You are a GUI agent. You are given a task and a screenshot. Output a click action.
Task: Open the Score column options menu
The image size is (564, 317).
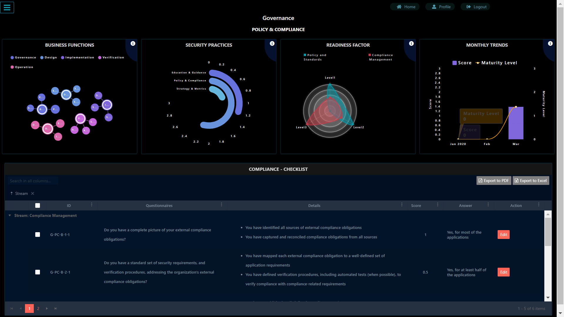(x=438, y=205)
